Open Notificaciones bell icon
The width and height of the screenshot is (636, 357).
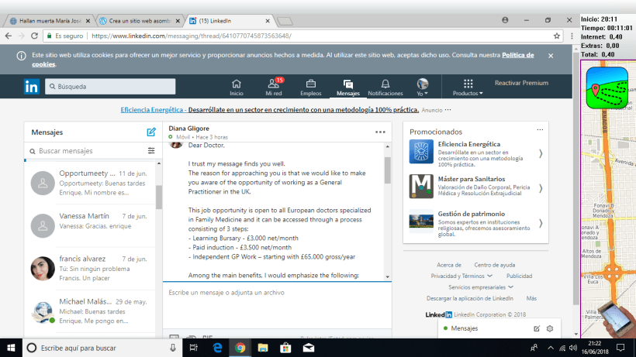(385, 87)
